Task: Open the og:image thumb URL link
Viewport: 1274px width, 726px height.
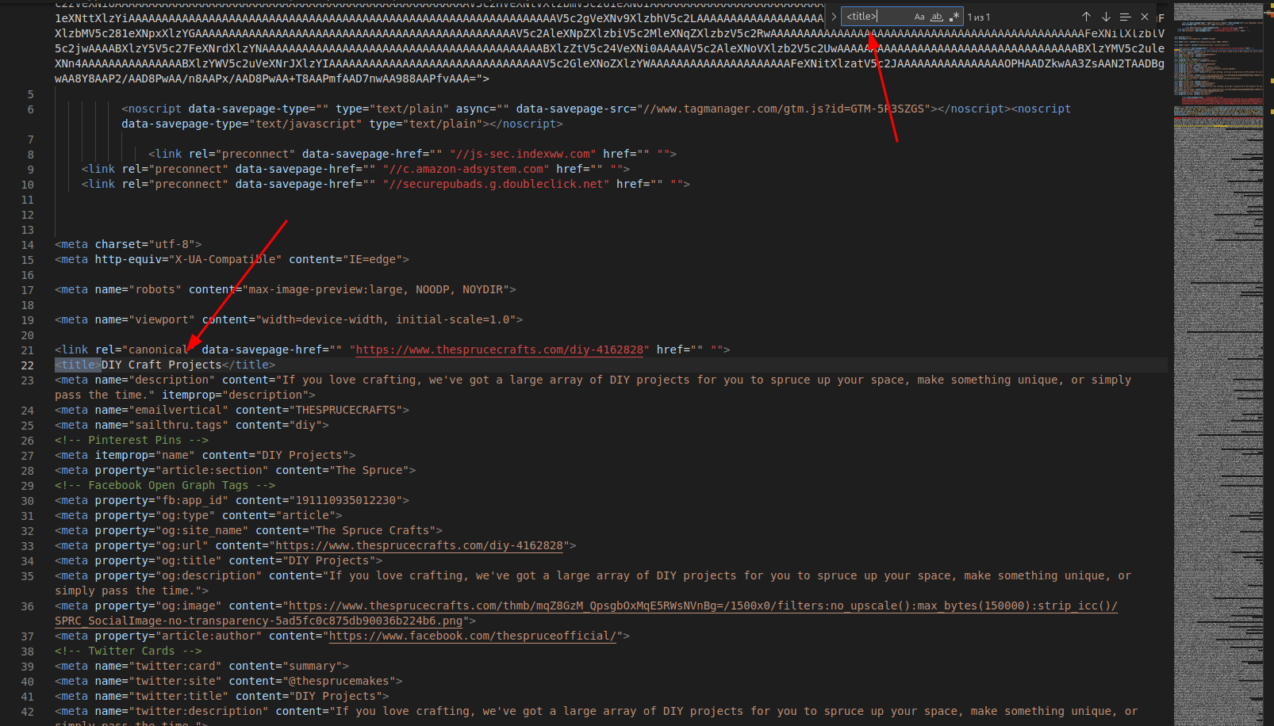Action: [702, 606]
